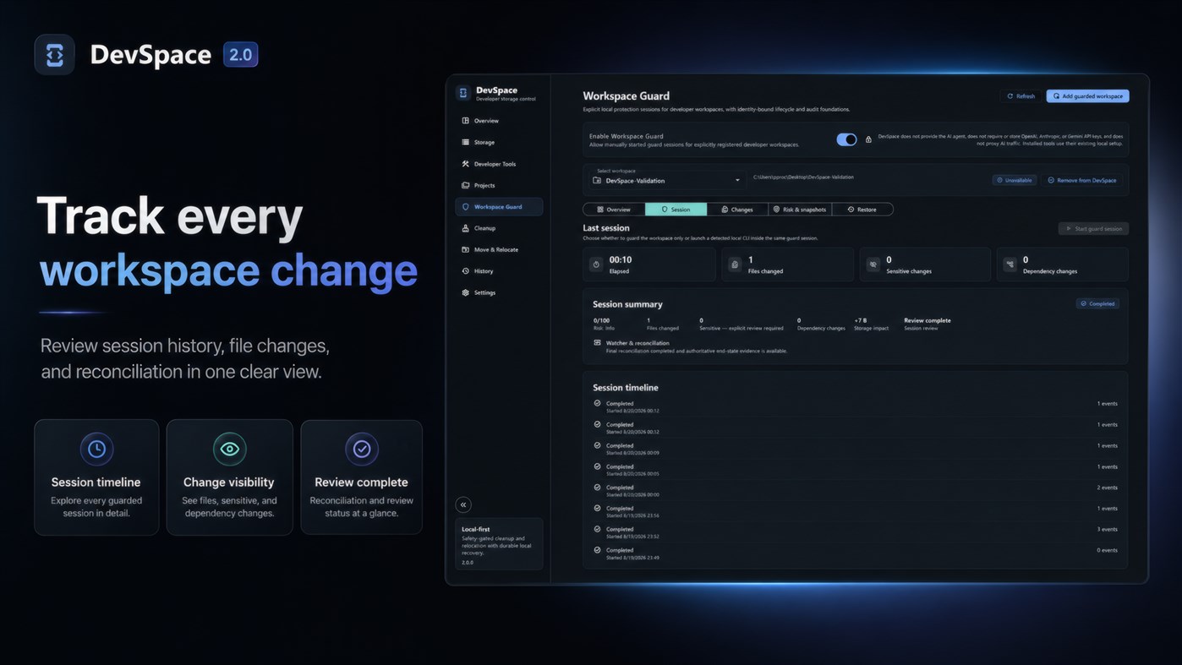Click the Start guard session button
Viewport: 1182px width, 665px height.
tap(1093, 228)
